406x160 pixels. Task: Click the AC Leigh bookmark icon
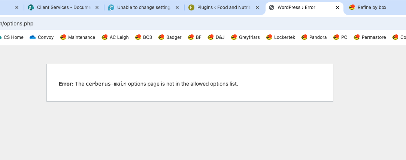104,37
